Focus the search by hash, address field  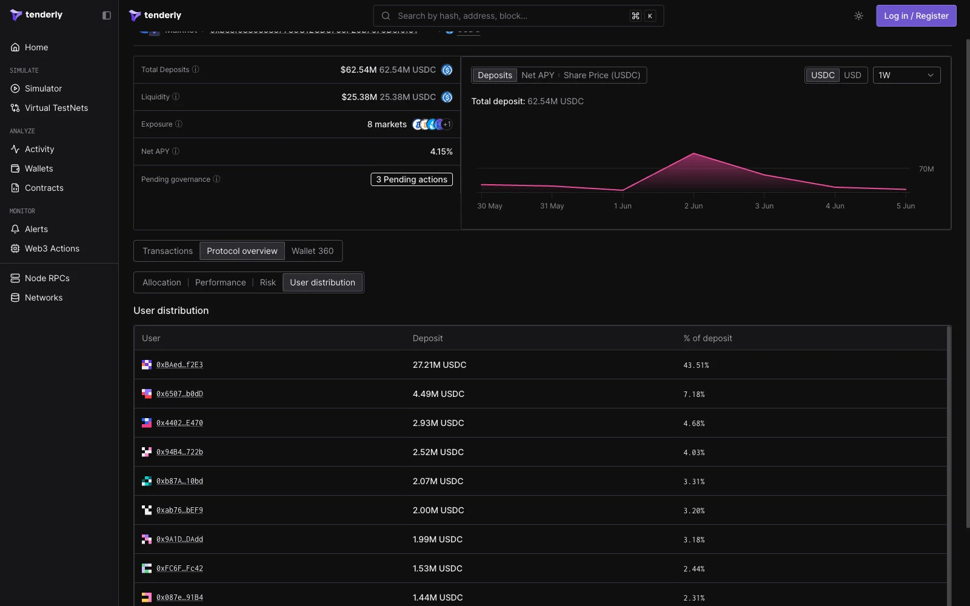[518, 16]
